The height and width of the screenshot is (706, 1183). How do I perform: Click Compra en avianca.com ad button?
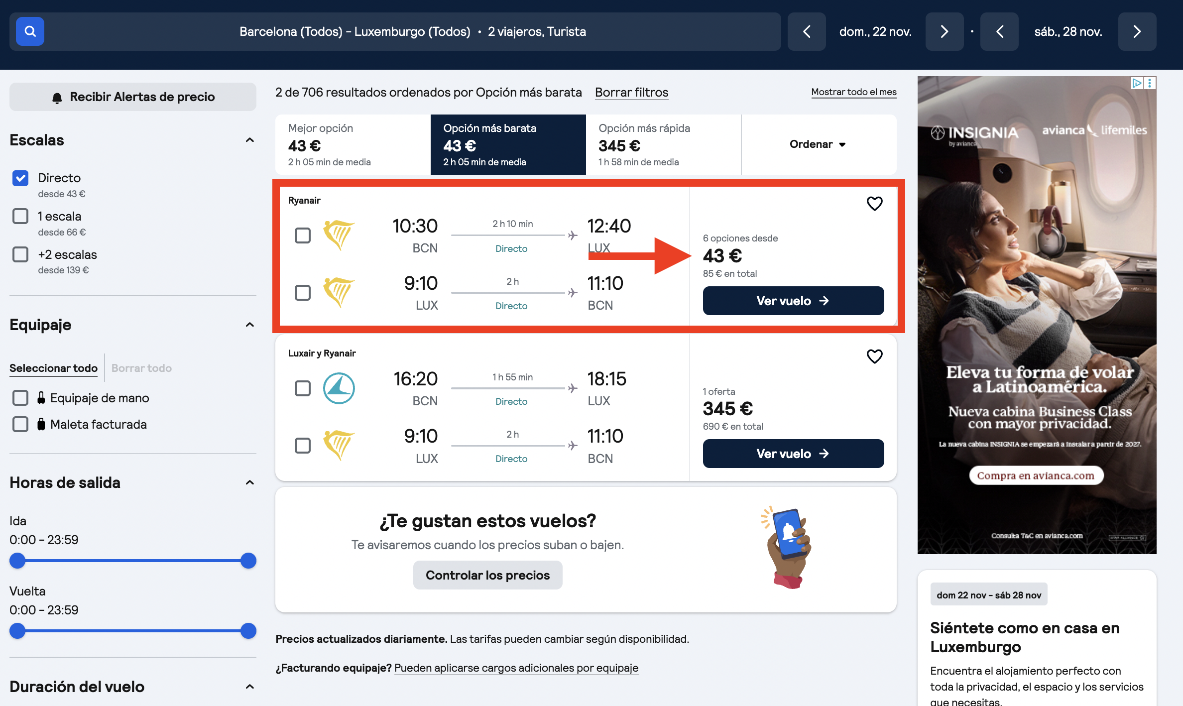tap(1036, 475)
